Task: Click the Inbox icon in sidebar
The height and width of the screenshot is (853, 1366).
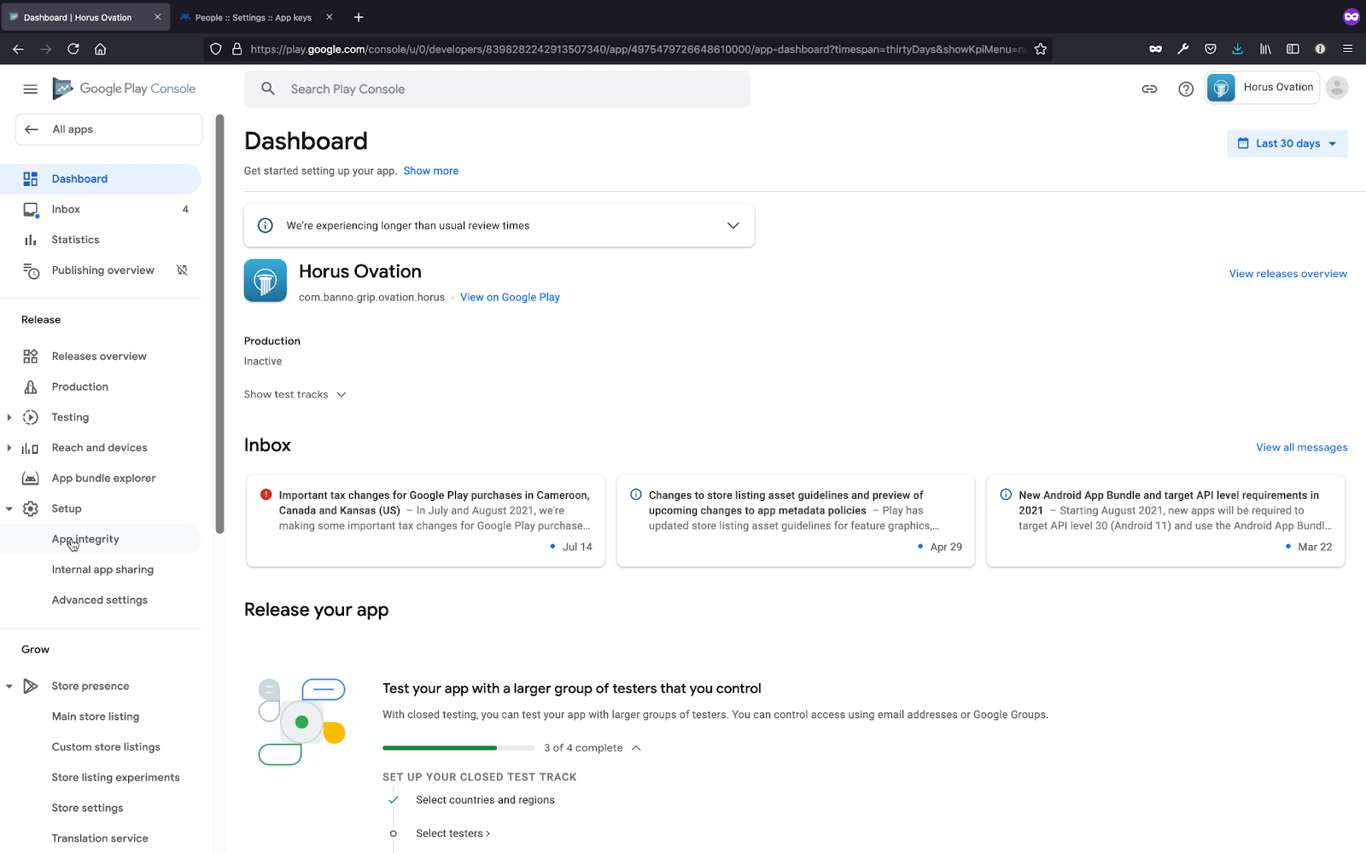Action: pyautogui.click(x=31, y=209)
